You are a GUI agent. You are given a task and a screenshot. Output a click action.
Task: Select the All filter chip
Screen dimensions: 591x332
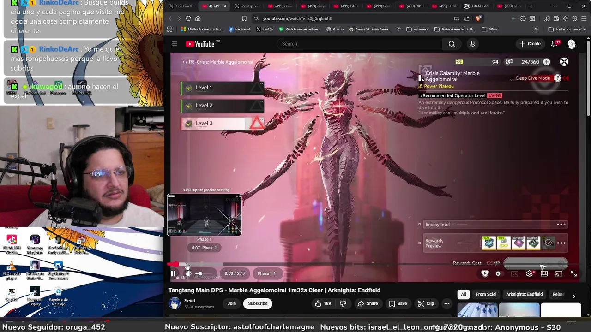coord(464,294)
